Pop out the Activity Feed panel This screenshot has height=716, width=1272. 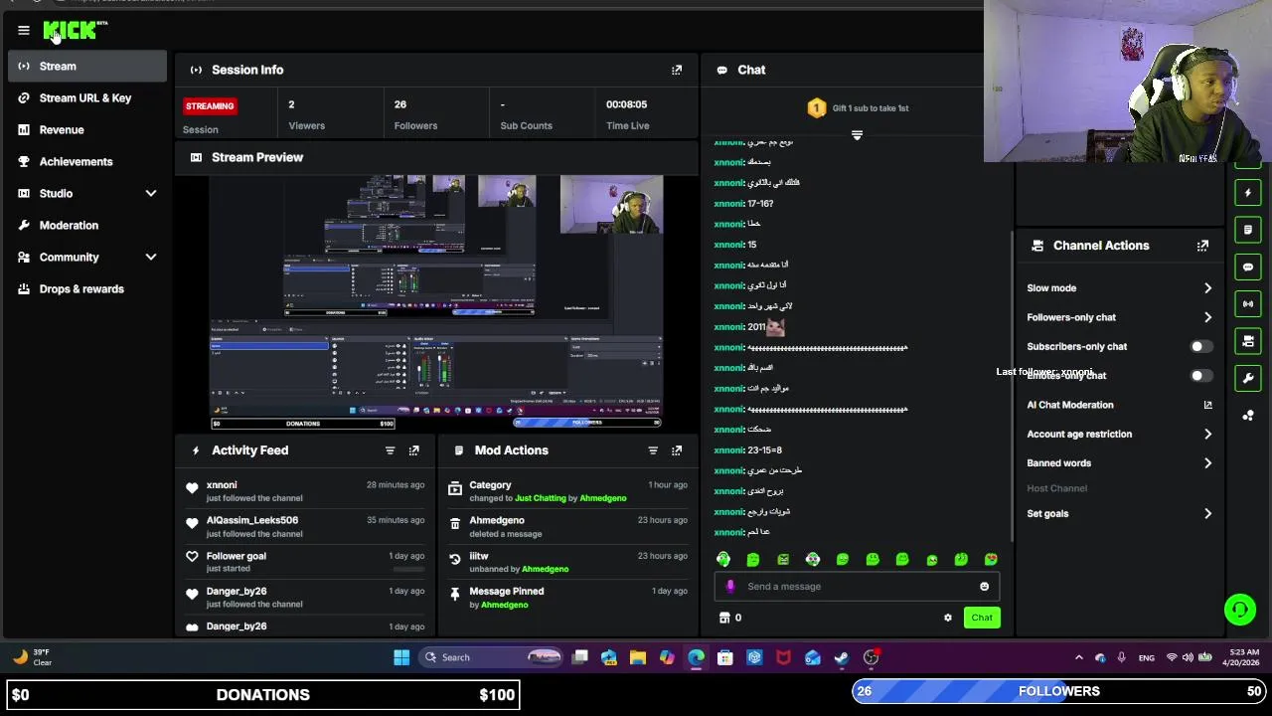coord(414,450)
